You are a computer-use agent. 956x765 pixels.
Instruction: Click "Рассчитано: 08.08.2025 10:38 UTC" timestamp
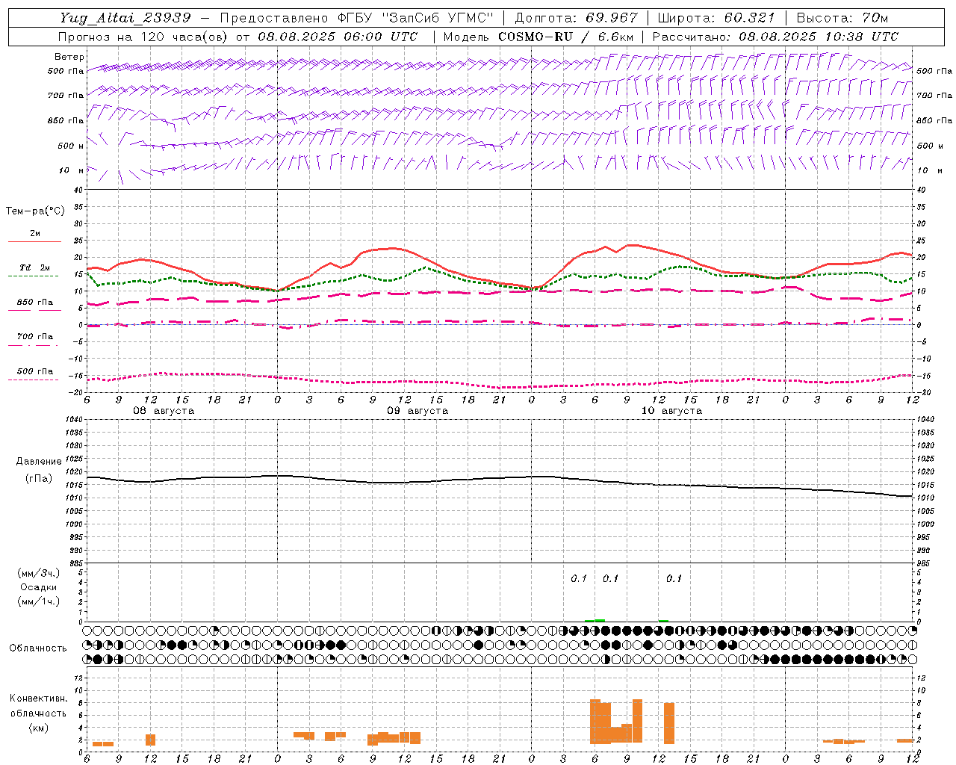coord(776,37)
